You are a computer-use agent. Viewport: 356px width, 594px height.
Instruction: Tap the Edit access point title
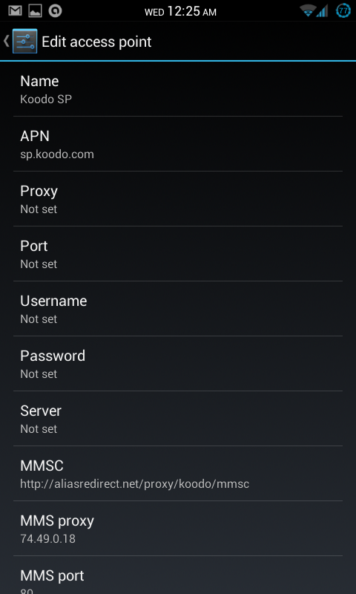[96, 42]
